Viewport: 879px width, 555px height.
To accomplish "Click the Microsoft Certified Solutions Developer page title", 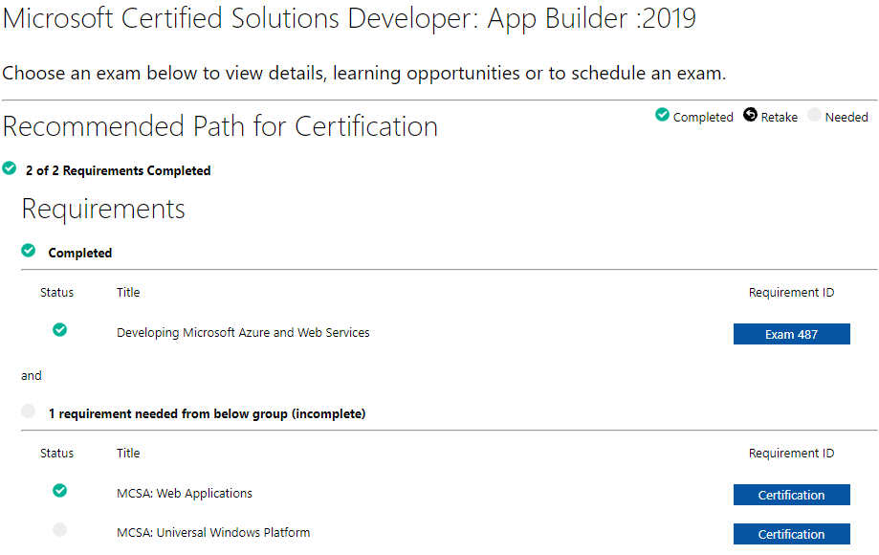I will pyautogui.click(x=349, y=18).
